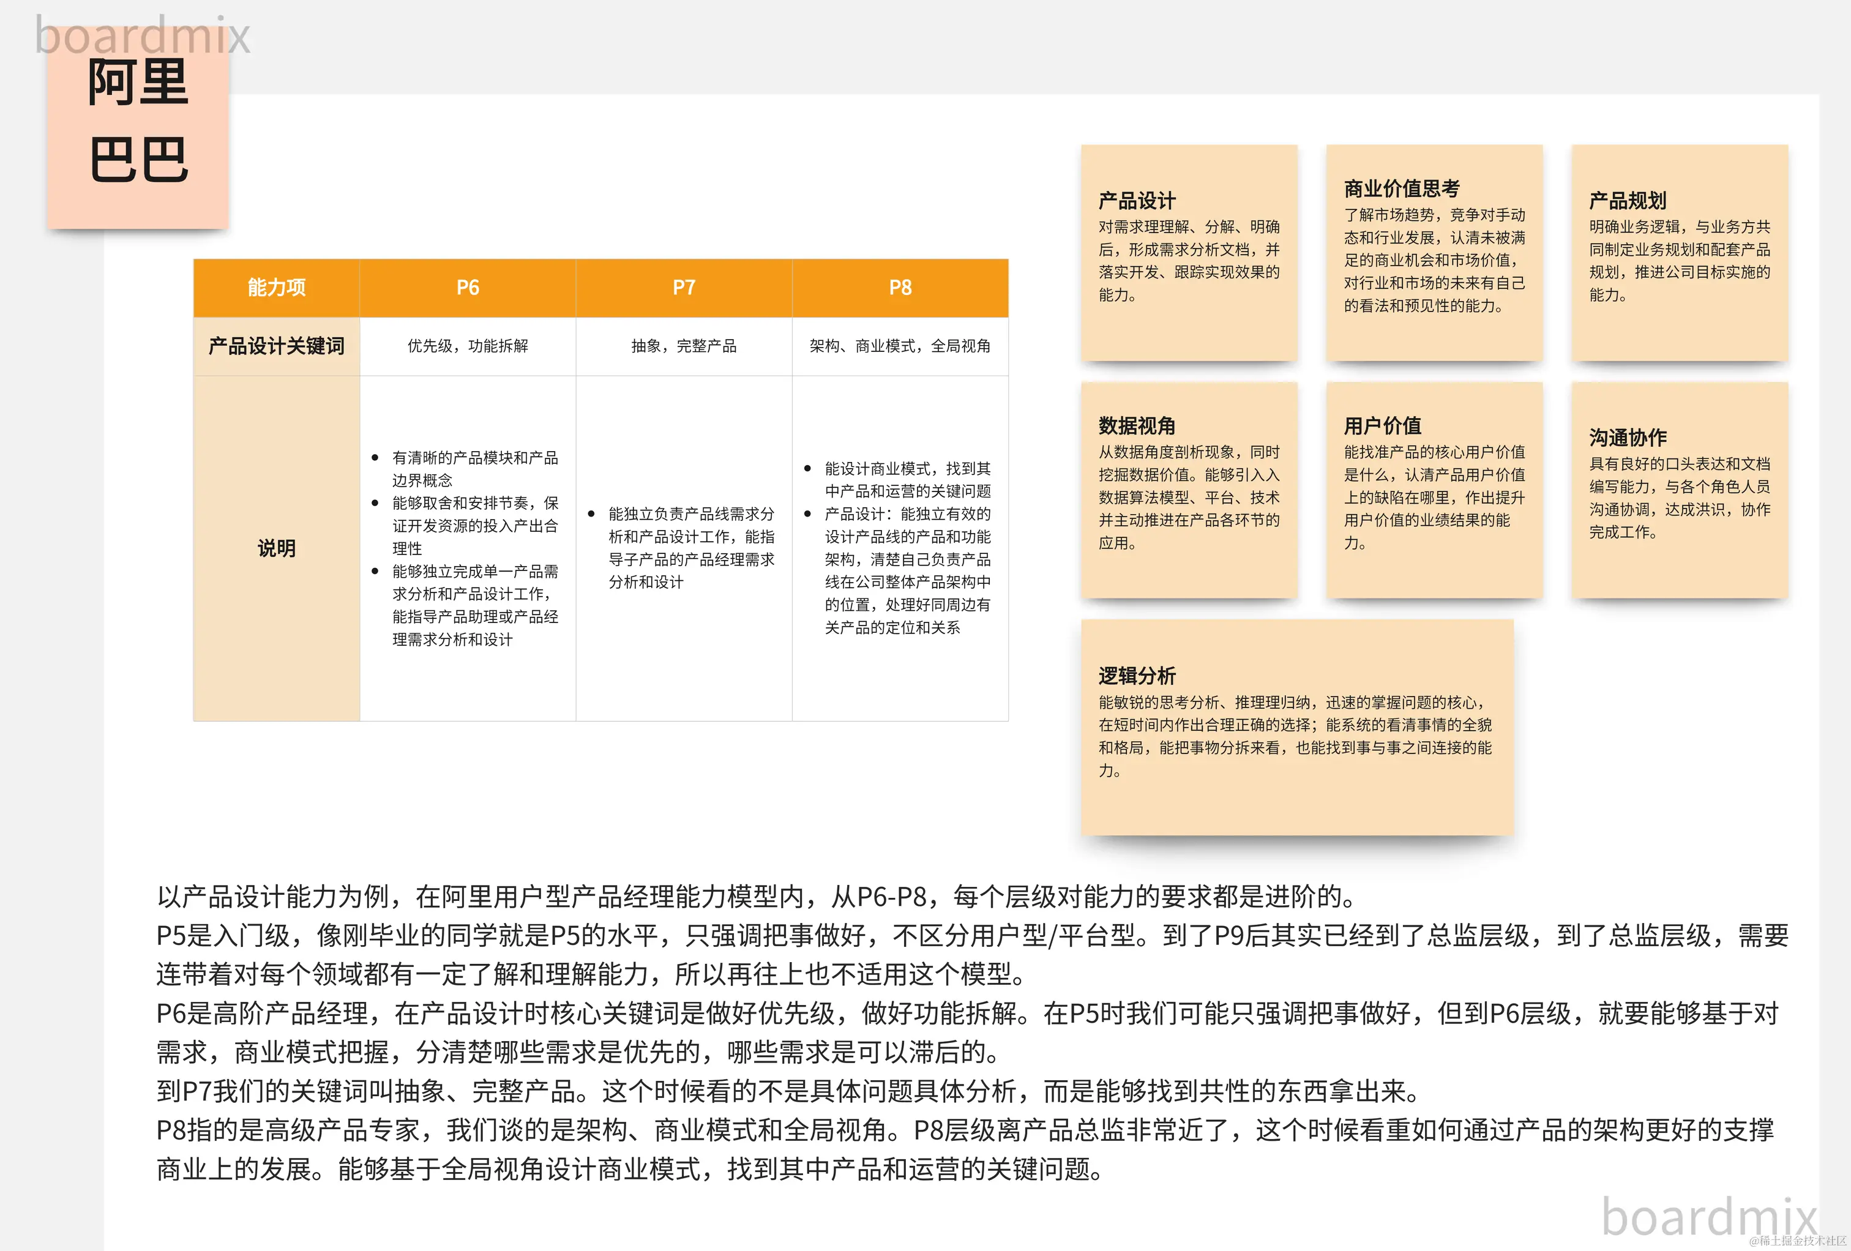Screen dimensions: 1851x1251
Task: Click the 用户价值 sticky note
Action: 1434,490
